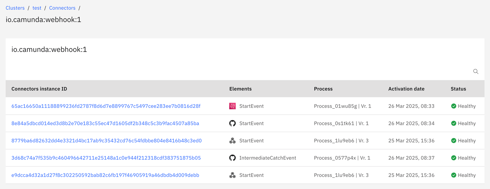Click the Healthy checkmark on the IntermediateCatchEvent row

pos(454,158)
